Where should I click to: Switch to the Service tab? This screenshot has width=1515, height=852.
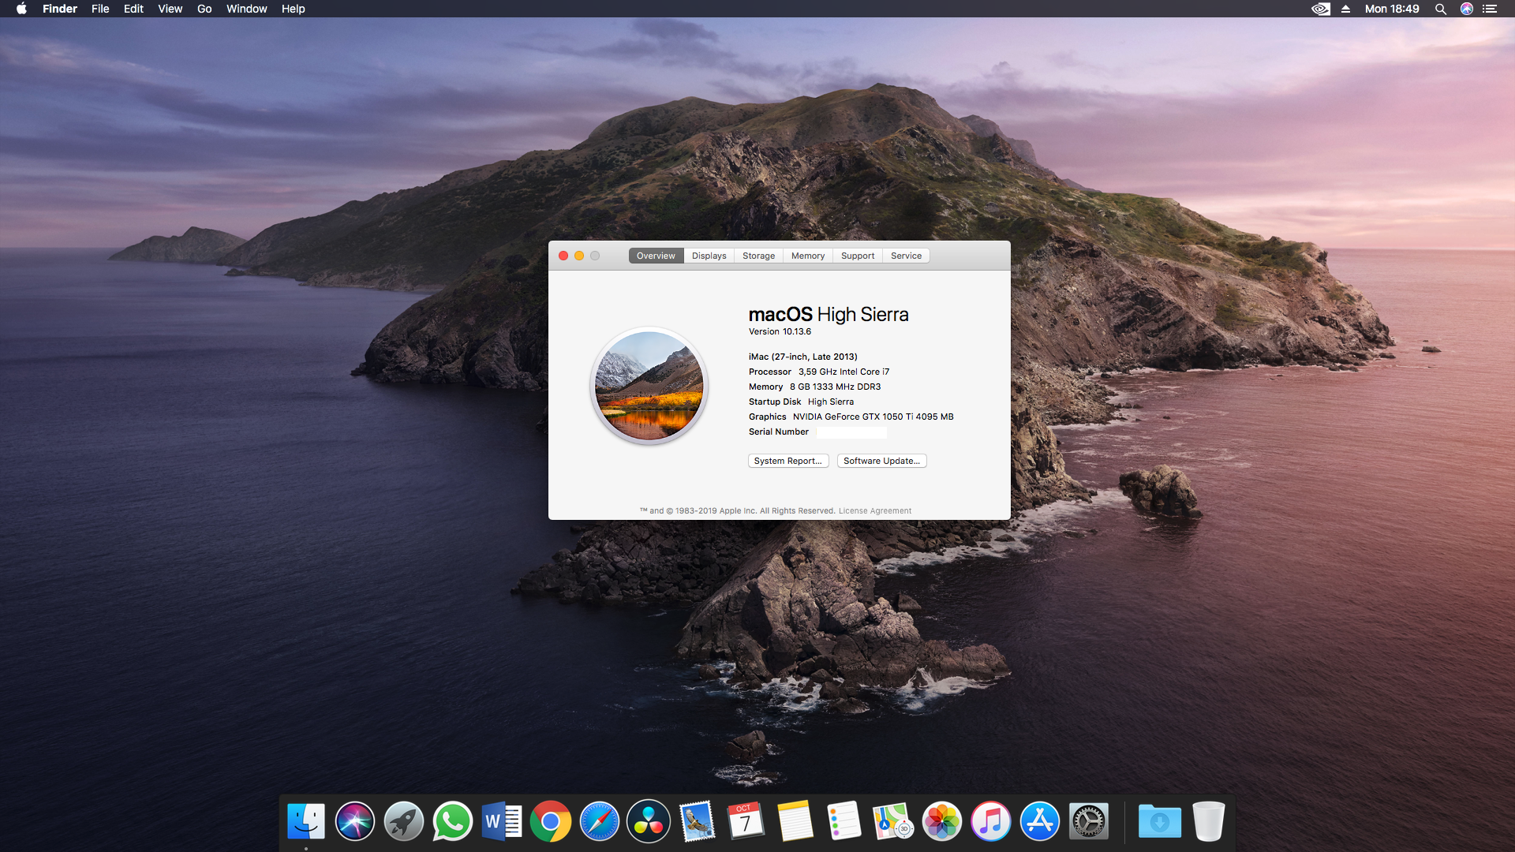point(906,256)
